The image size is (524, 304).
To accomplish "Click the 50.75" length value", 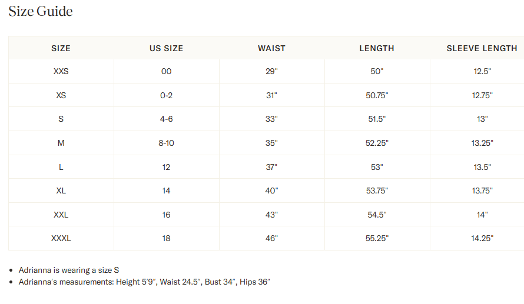I will [x=377, y=95].
